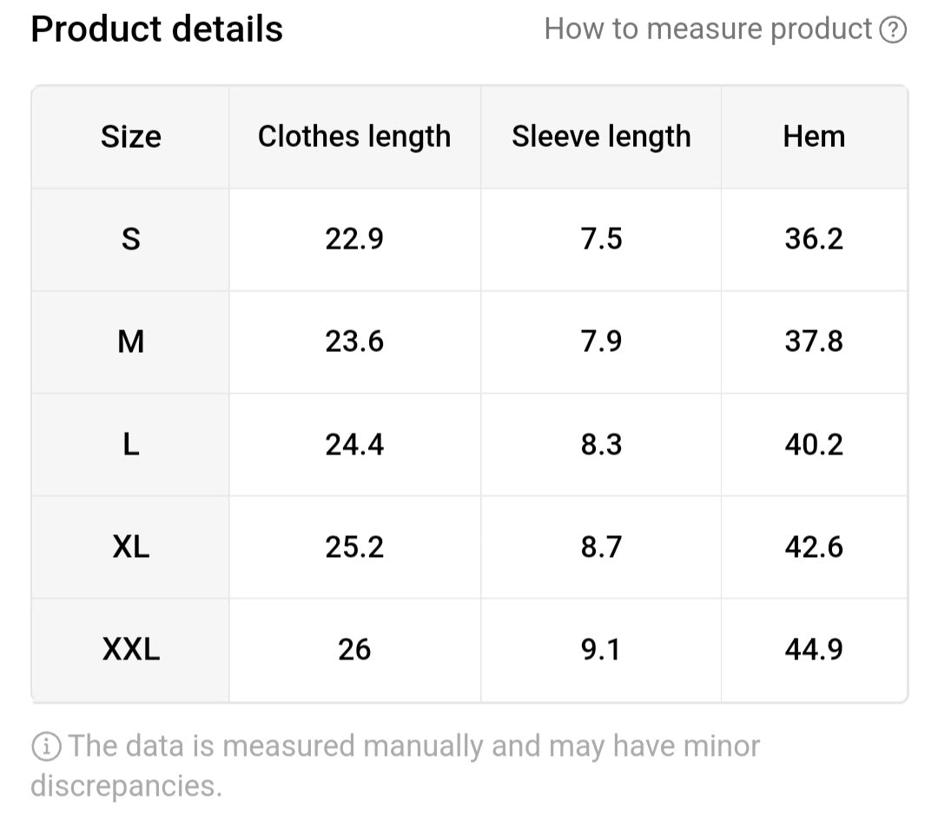Click the 22.9 clothes length value
938x835 pixels.
354,239
